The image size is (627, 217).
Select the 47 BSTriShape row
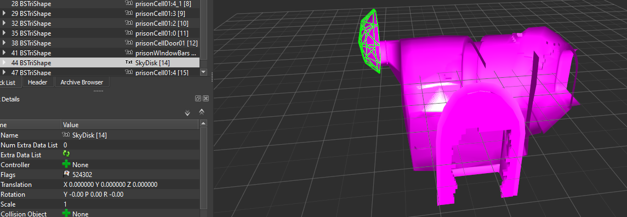(100, 72)
